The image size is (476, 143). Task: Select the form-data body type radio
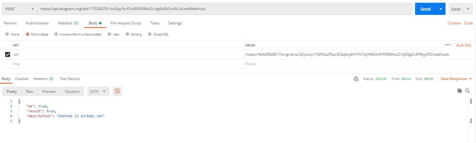click(x=28, y=34)
